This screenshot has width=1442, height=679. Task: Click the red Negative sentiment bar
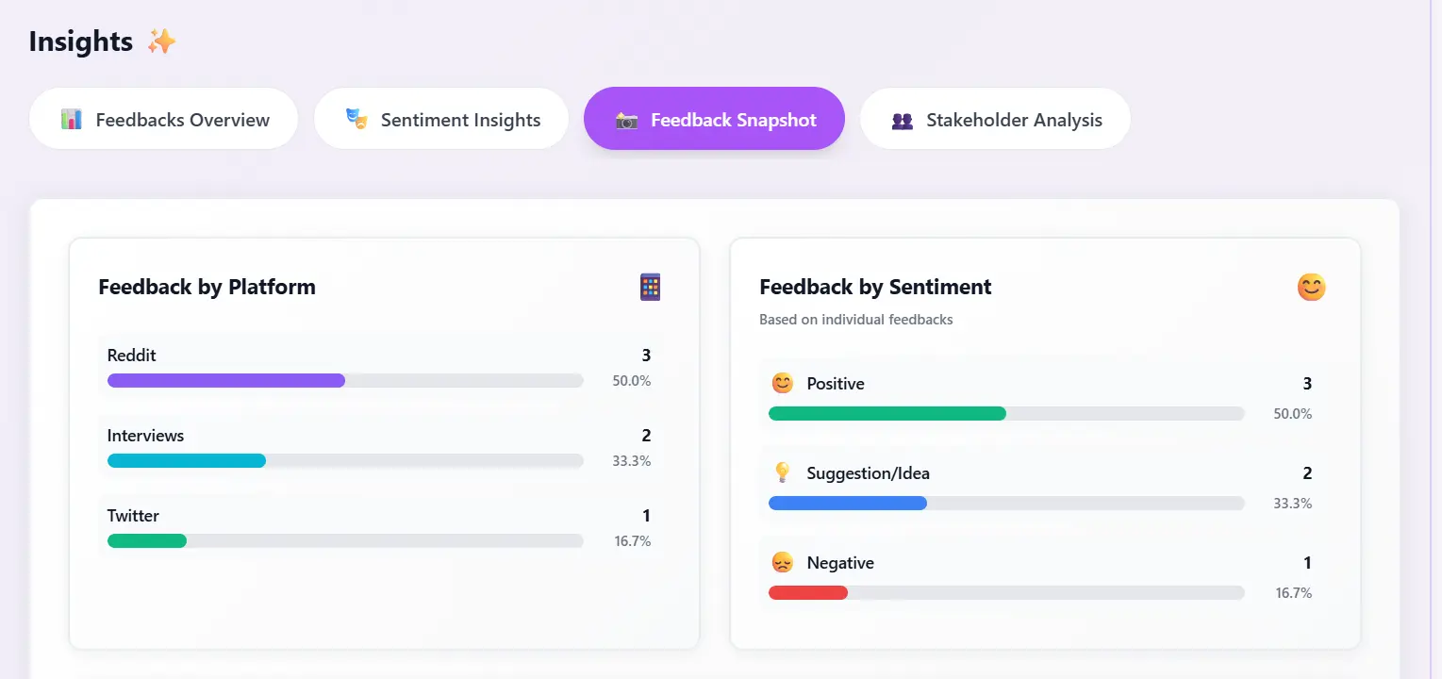click(808, 592)
